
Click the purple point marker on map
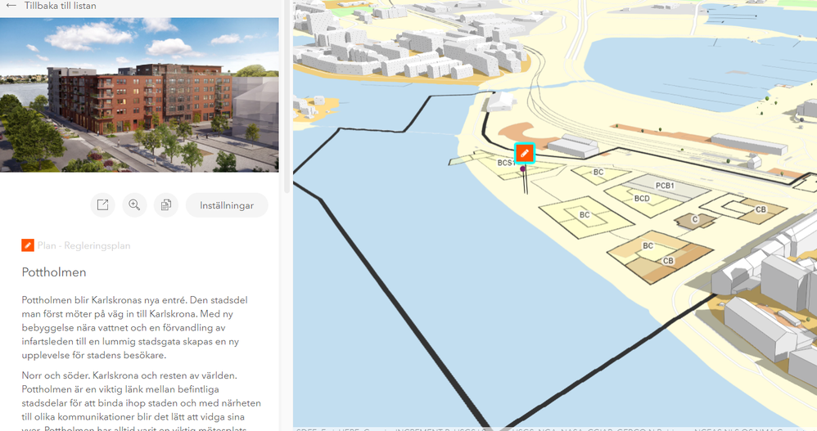pos(522,169)
